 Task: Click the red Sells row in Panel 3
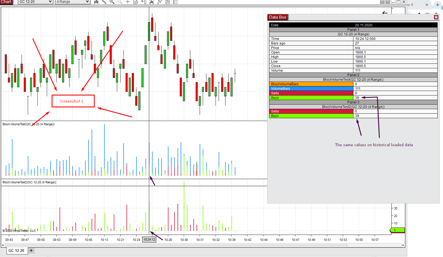pos(311,111)
